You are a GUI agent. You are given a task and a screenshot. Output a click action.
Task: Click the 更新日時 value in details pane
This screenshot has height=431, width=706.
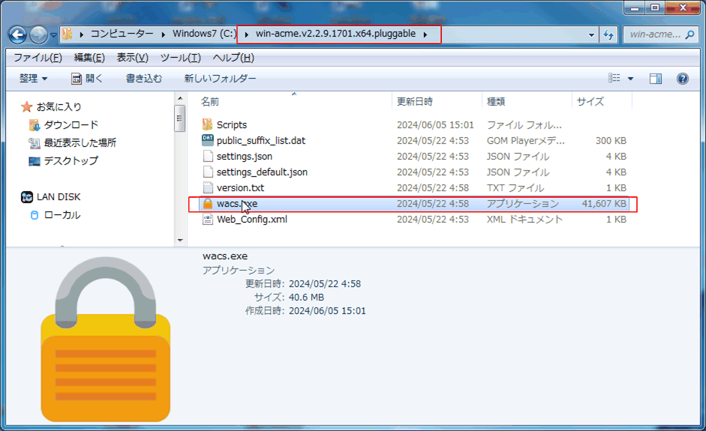[325, 284]
